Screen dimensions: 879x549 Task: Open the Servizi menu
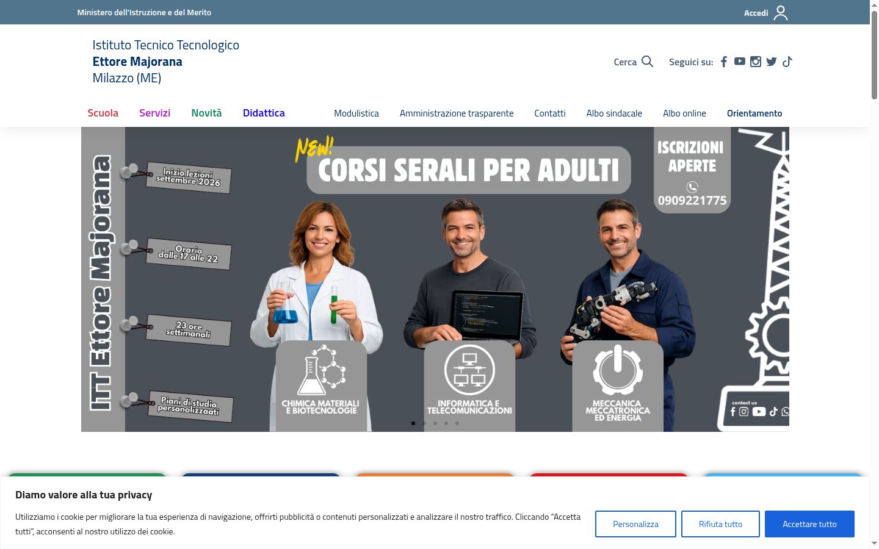click(154, 113)
